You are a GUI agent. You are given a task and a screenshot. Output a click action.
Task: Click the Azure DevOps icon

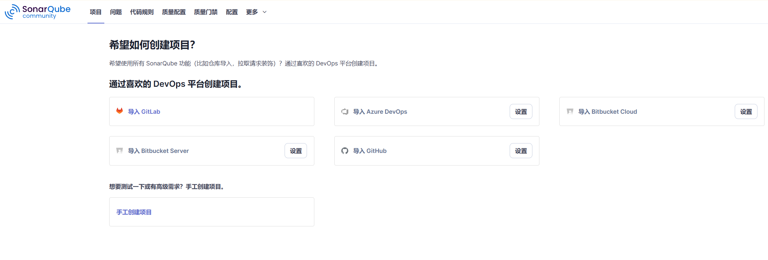(x=345, y=112)
